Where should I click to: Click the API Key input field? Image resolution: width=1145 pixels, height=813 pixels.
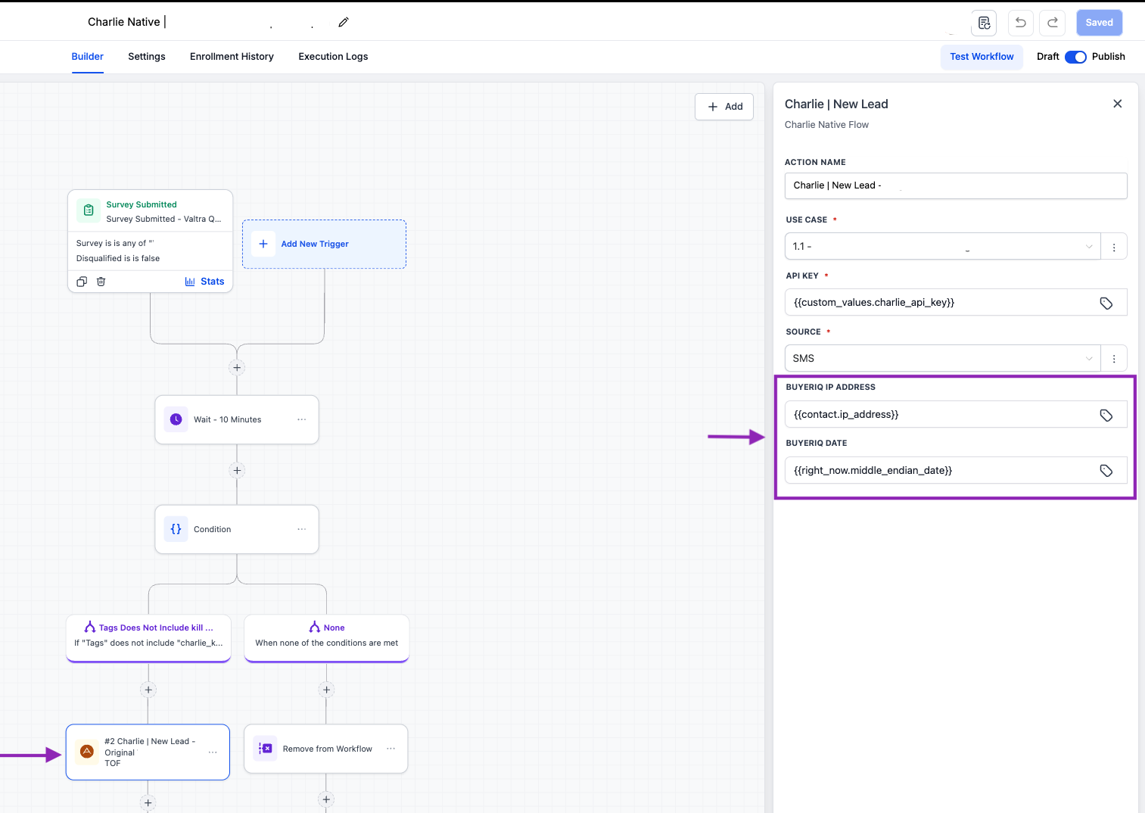tap(956, 303)
